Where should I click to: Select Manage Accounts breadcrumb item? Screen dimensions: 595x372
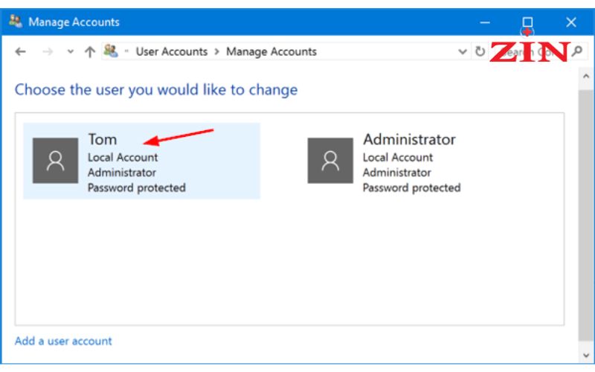[271, 51]
